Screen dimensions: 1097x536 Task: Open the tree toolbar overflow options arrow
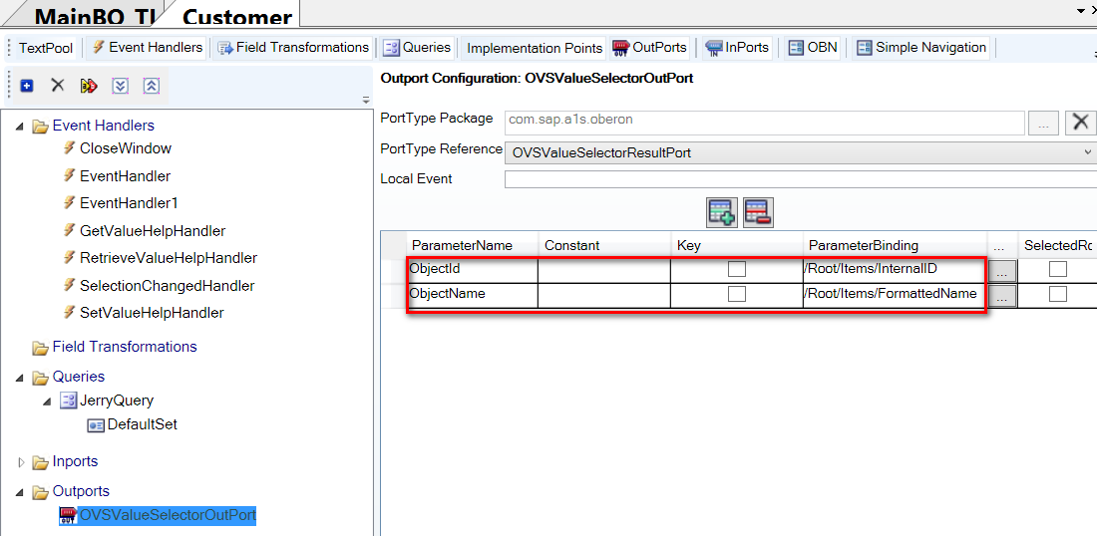click(x=365, y=101)
